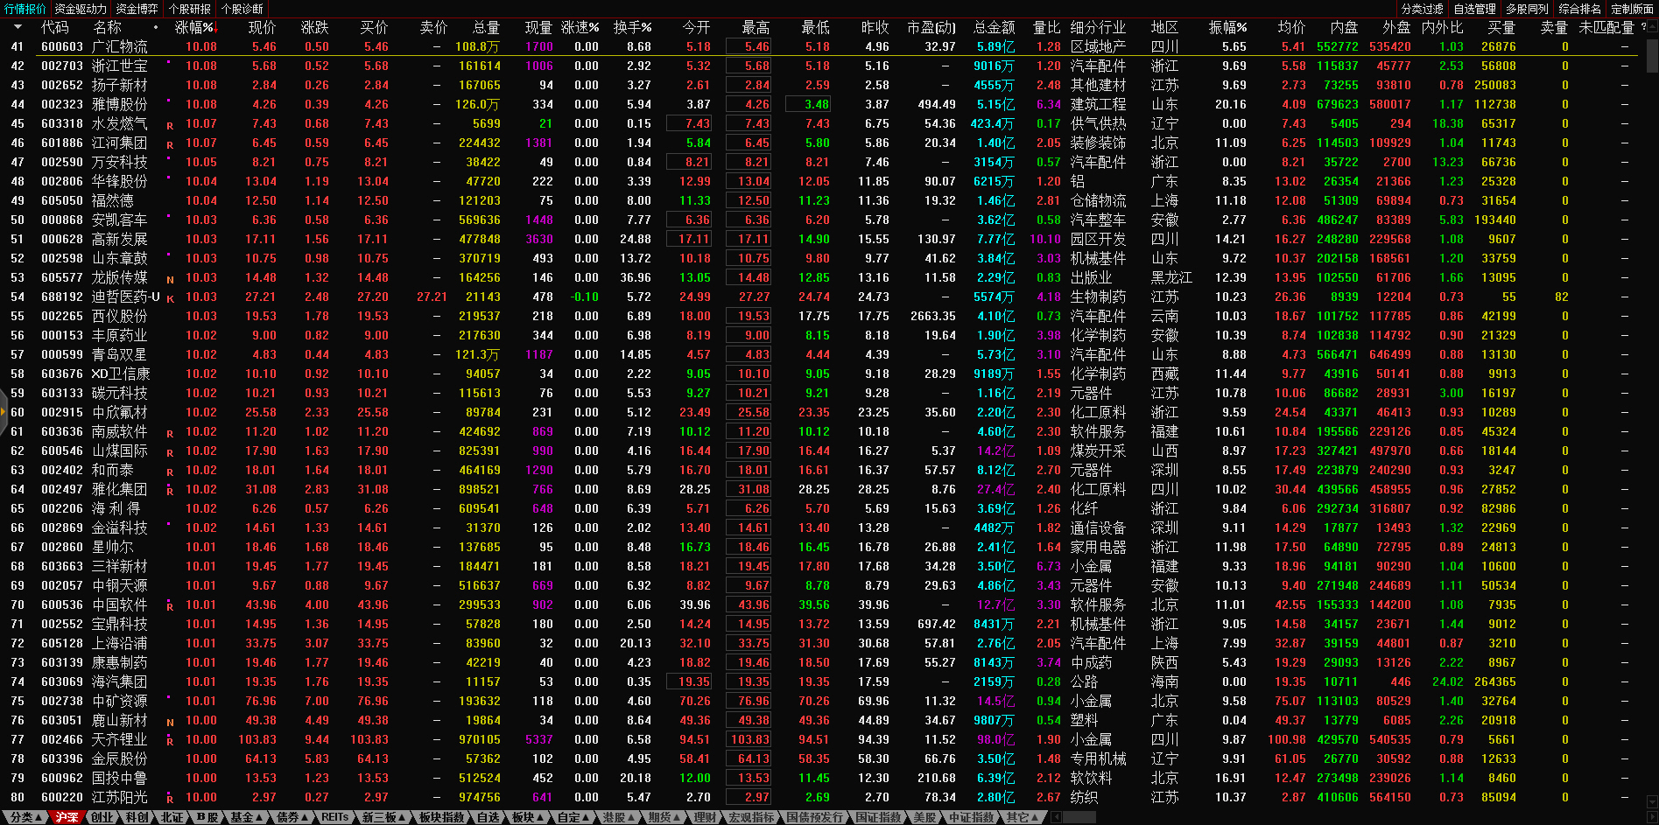Viewport: 1659px width, 825px height.
Task: Sort by 涨幅% column header
Action: (193, 28)
